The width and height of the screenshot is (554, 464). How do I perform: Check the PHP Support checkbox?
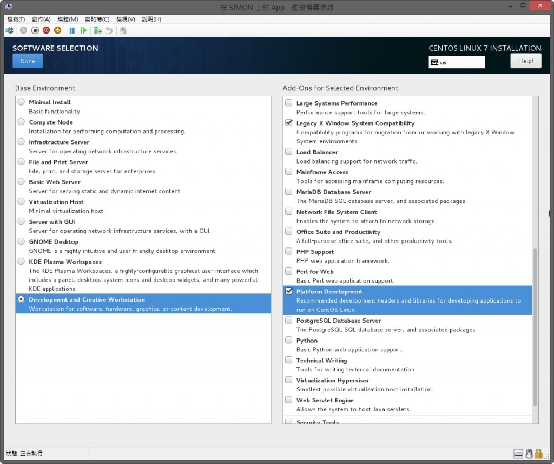(289, 251)
